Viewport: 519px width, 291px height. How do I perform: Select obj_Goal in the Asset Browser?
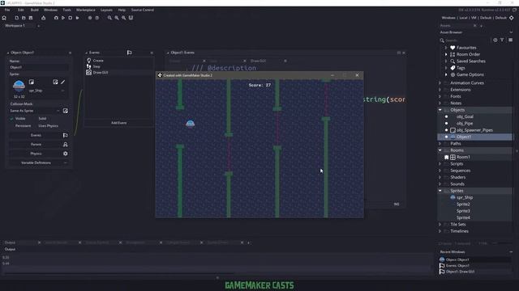point(465,116)
